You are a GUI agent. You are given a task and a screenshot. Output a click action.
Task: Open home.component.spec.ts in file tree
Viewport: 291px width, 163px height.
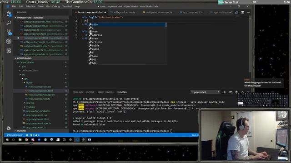[42, 95]
